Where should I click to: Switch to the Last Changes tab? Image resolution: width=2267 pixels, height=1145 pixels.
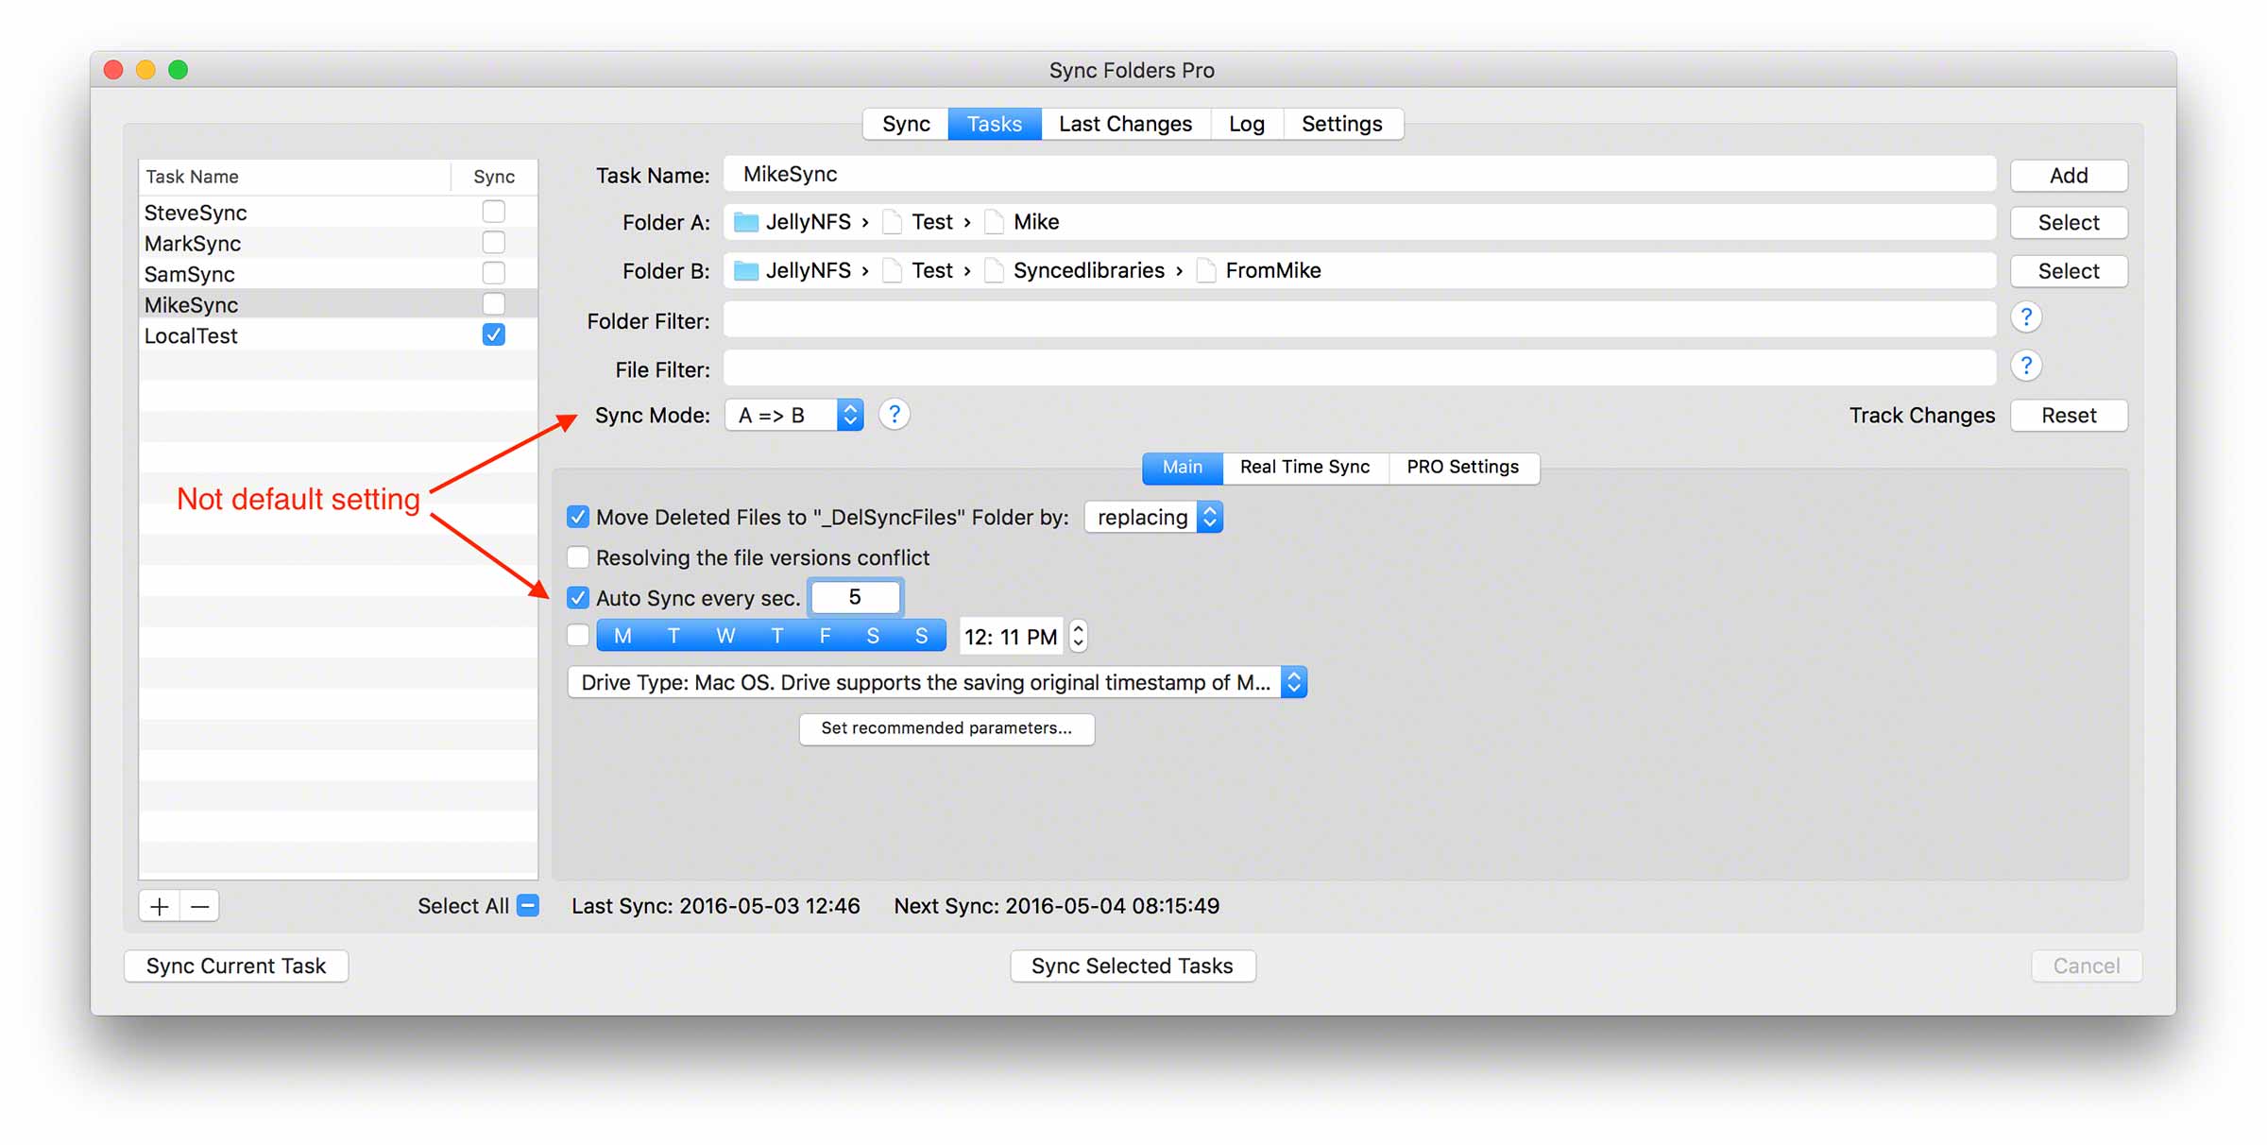pyautogui.click(x=1125, y=124)
